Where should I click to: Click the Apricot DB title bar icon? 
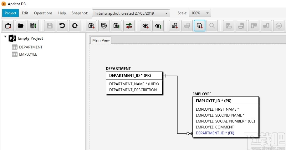point(4,4)
